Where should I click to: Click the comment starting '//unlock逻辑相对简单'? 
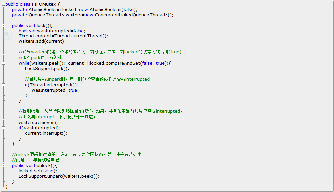(x=77, y=154)
